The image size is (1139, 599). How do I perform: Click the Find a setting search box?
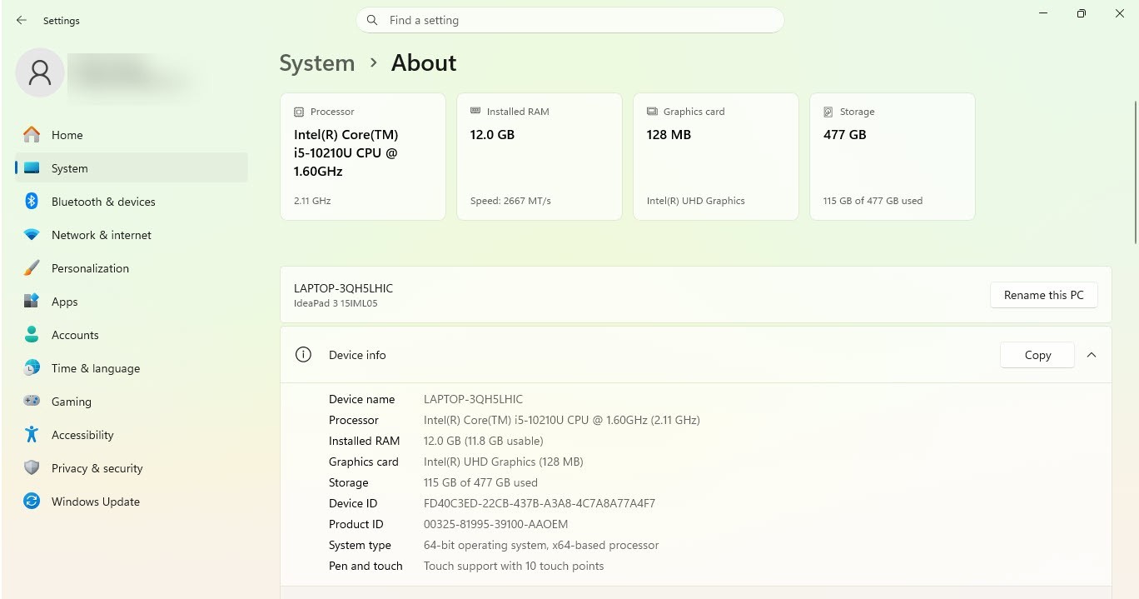(x=570, y=20)
